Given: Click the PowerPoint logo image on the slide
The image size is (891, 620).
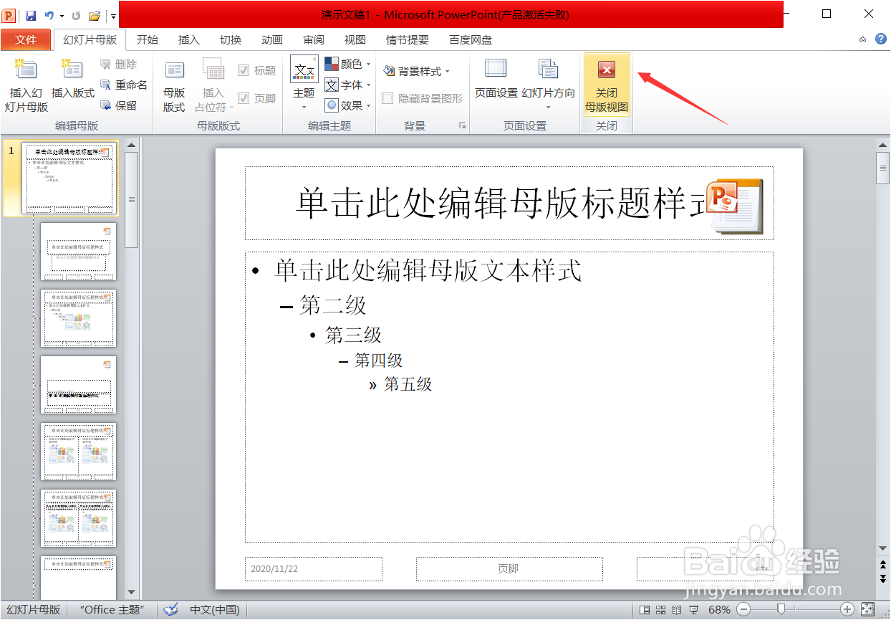Looking at the screenshot, I should [x=735, y=206].
